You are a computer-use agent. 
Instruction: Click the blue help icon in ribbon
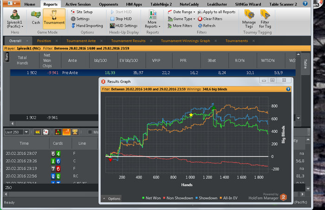(305, 3)
